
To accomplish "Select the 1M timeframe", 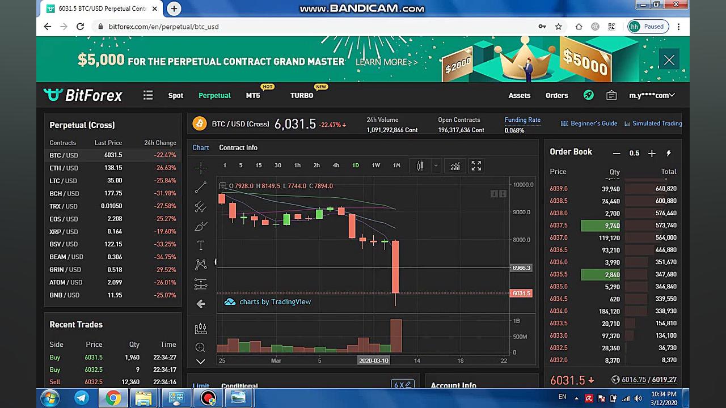I will tap(396, 165).
